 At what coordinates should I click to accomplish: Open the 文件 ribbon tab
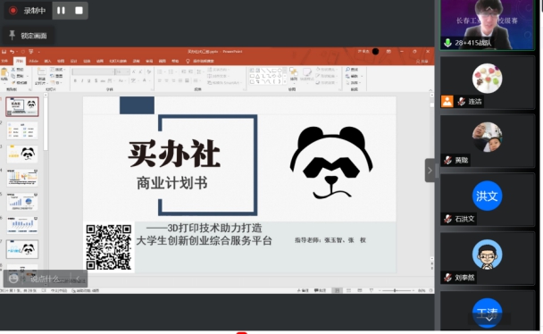4,61
